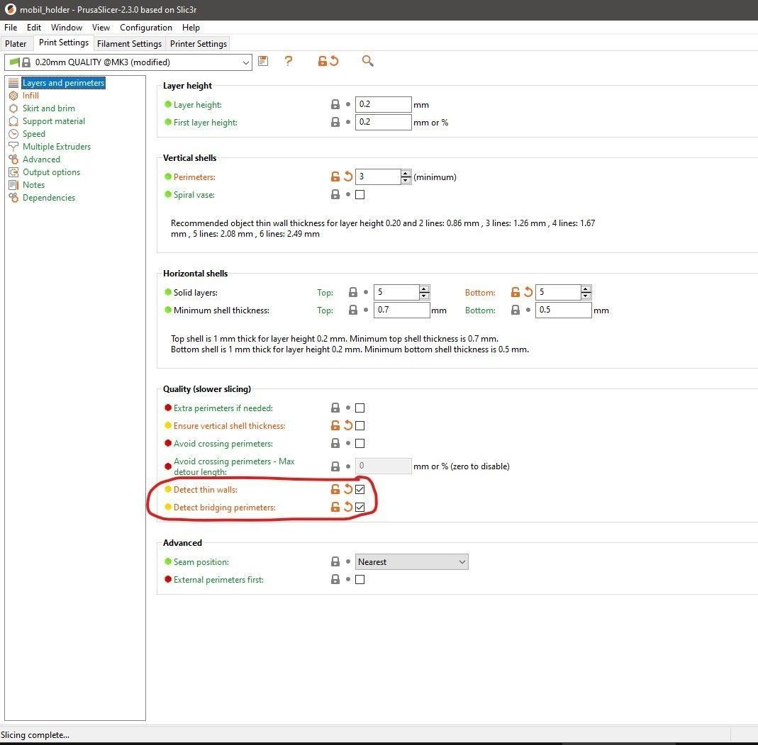The width and height of the screenshot is (758, 745).
Task: Click the toolbar unlock icon beside the preset
Action: pos(322,62)
